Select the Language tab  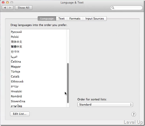pyautogui.click(x=47, y=19)
